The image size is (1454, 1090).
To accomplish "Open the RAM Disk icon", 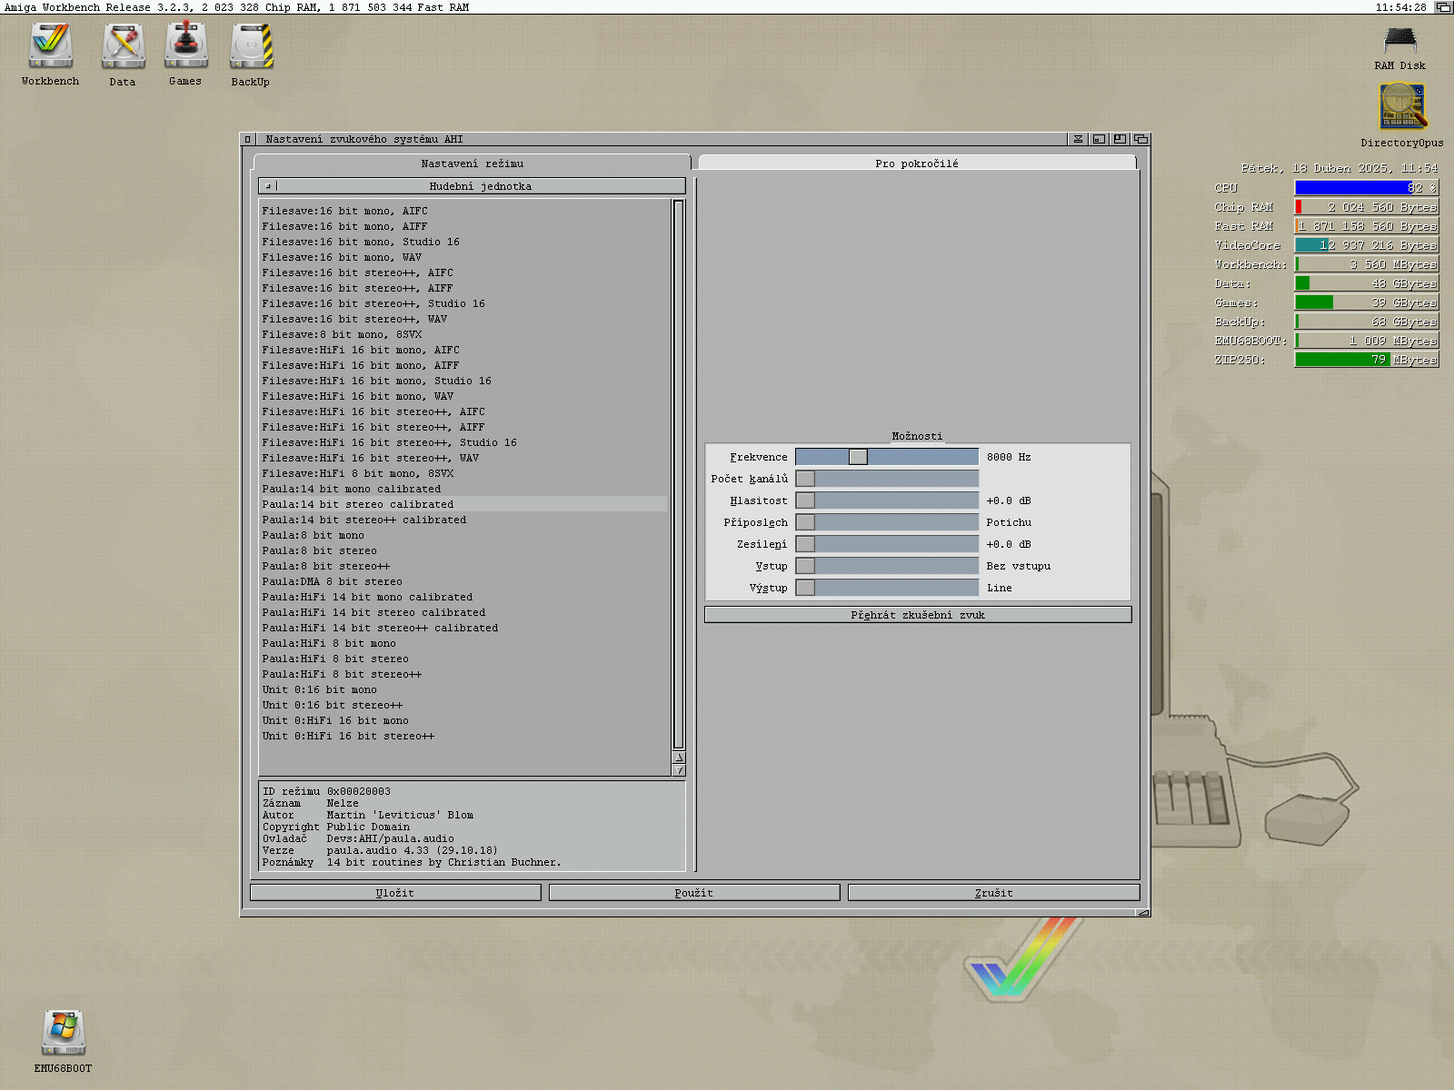I will 1399,42.
